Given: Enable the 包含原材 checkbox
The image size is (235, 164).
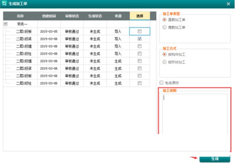Looking at the screenshot, I should click(162, 83).
